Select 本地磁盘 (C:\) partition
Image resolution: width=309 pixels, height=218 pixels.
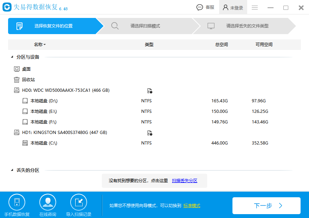pyautogui.click(x=44, y=143)
